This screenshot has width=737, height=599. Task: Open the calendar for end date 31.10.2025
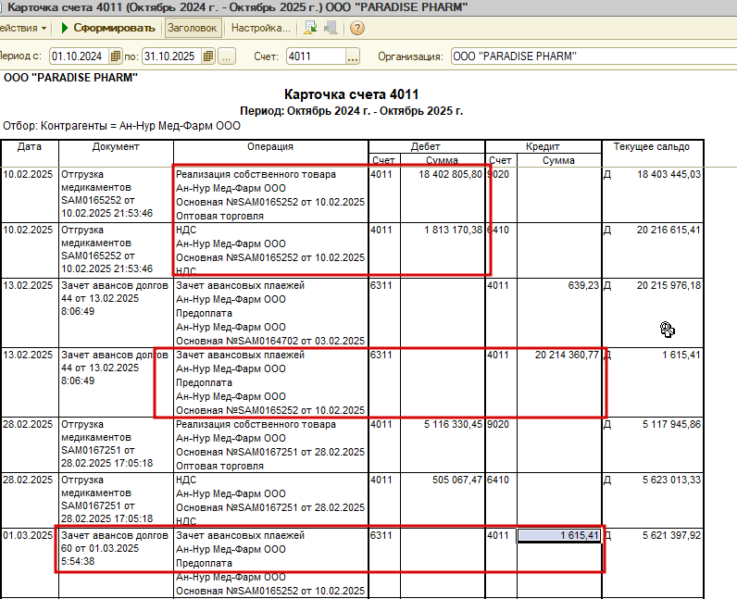point(208,56)
